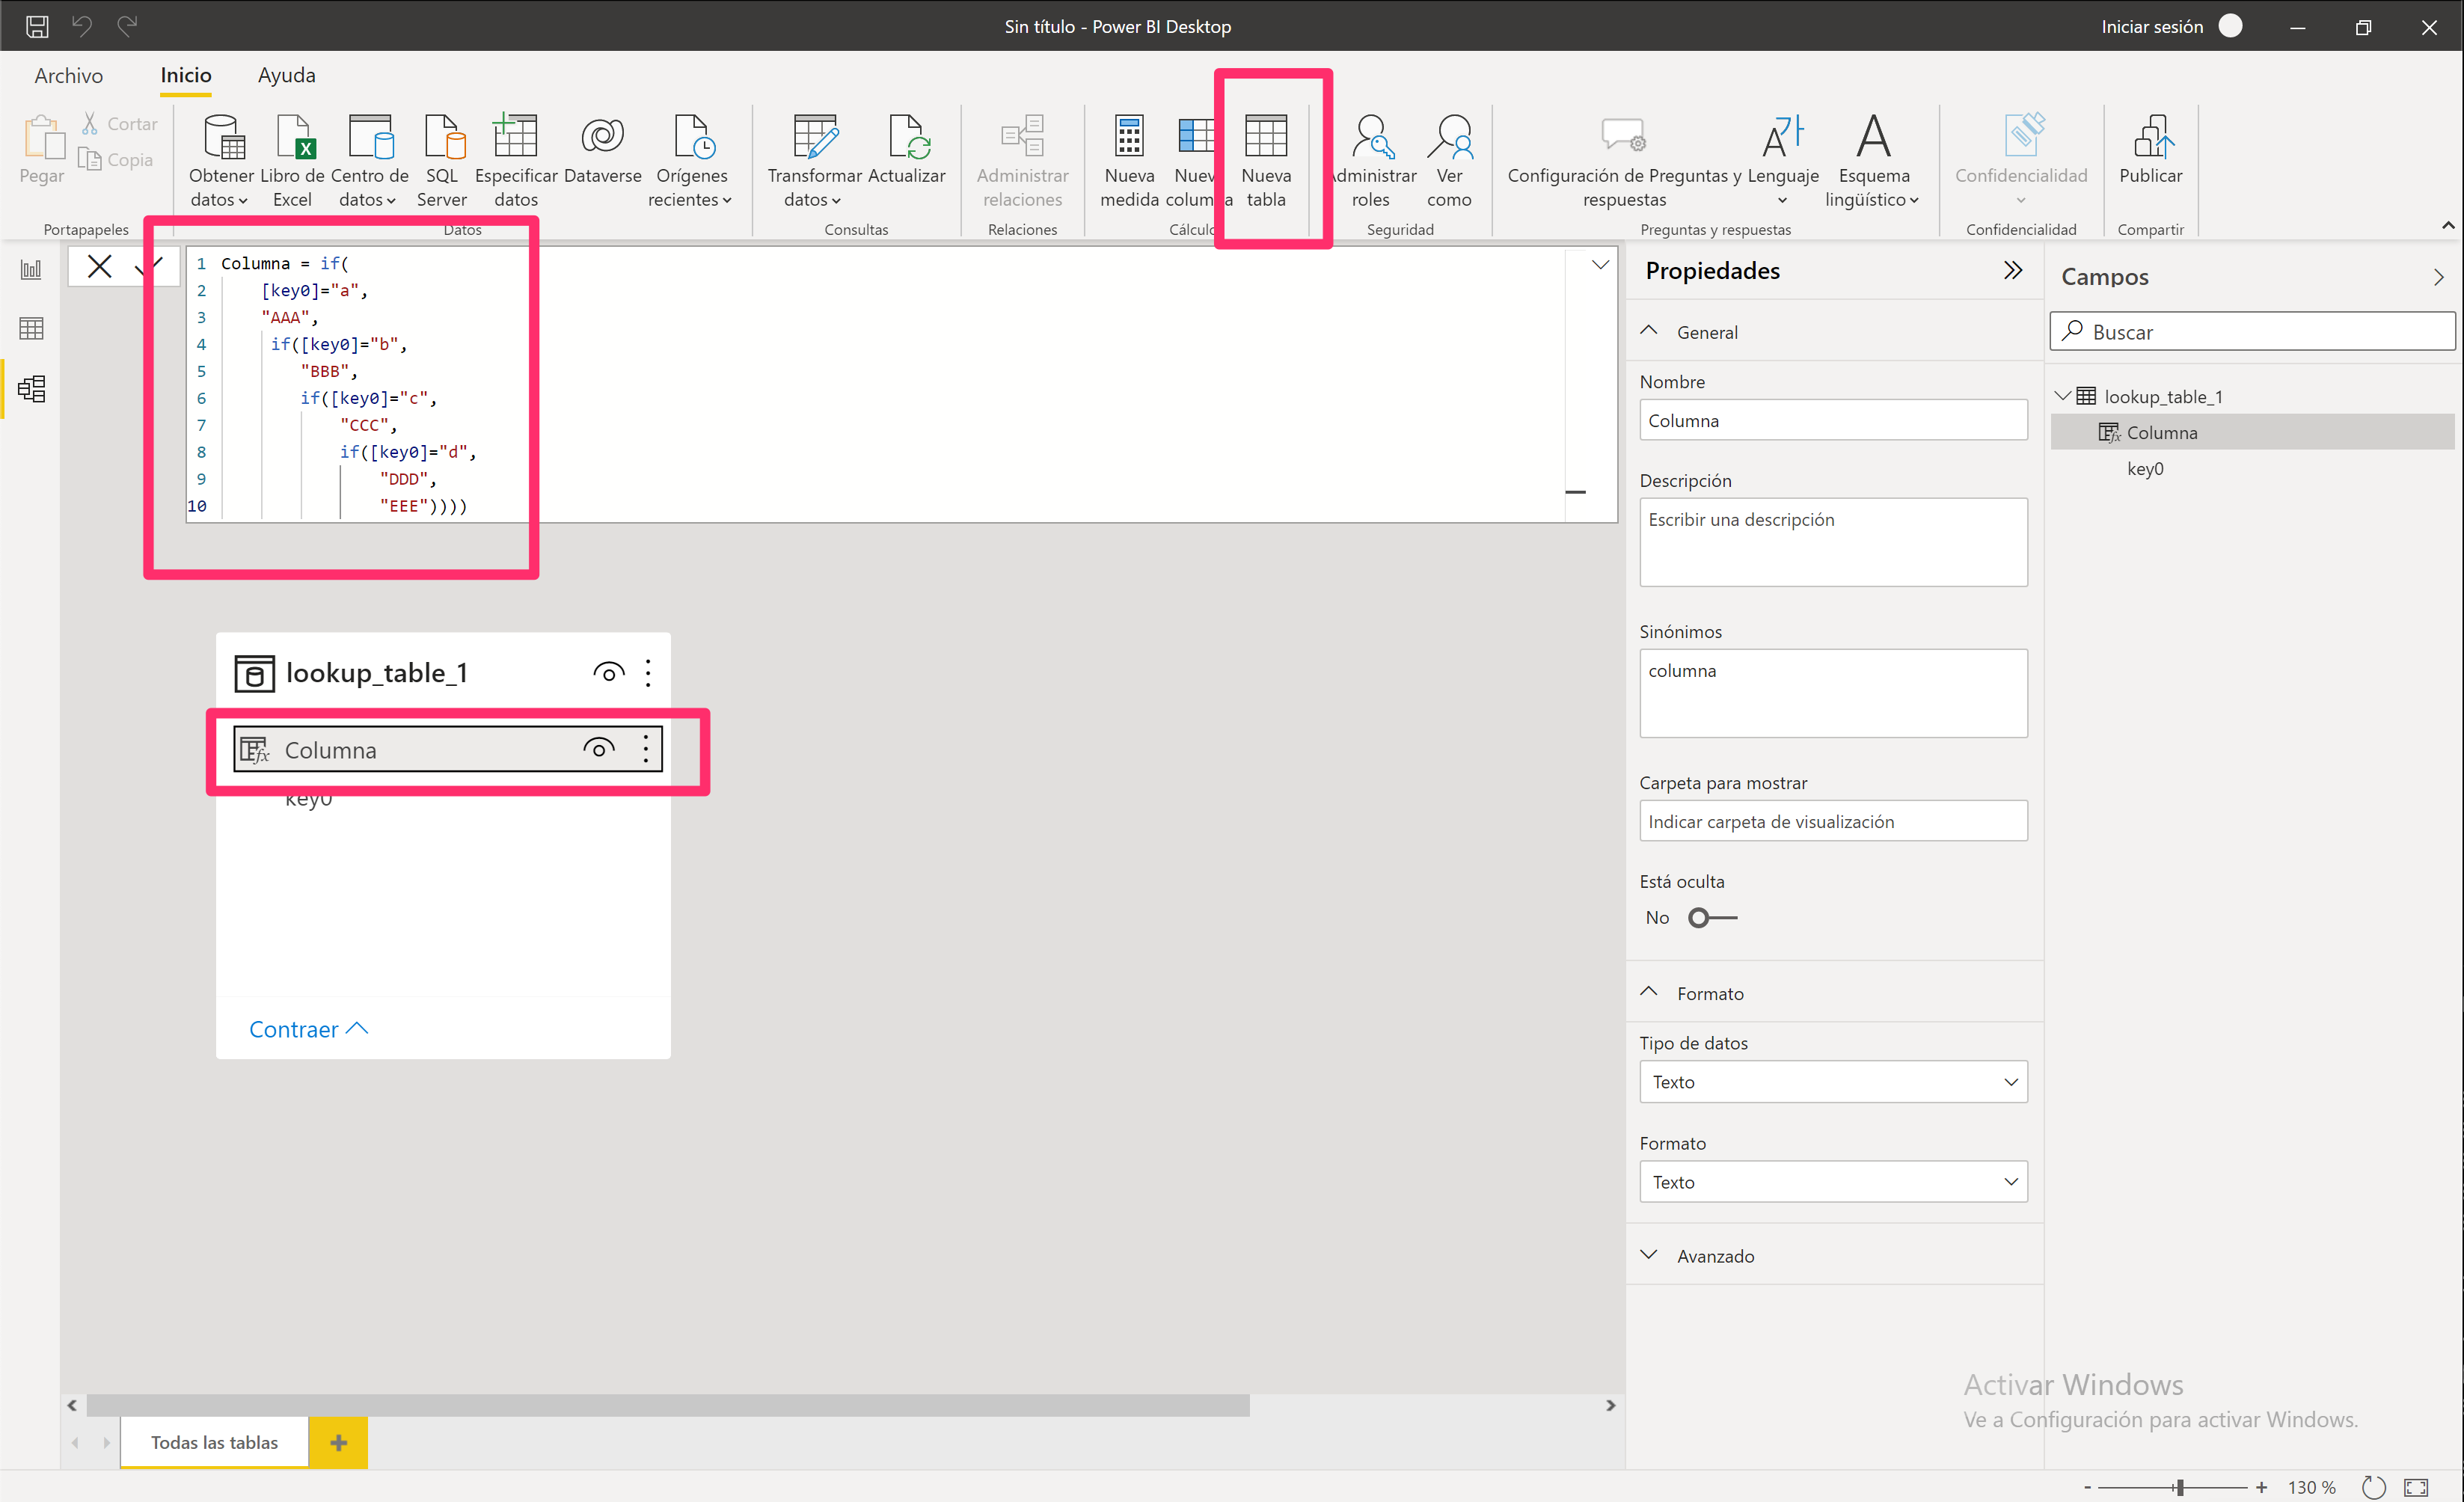Image resolution: width=2464 pixels, height=1502 pixels.
Task: Cancel formula with X icon
Action: [99, 266]
